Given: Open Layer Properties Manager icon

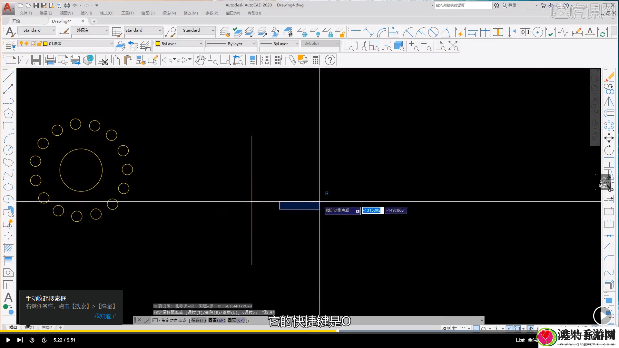Looking at the screenshot, I should coord(11,46).
